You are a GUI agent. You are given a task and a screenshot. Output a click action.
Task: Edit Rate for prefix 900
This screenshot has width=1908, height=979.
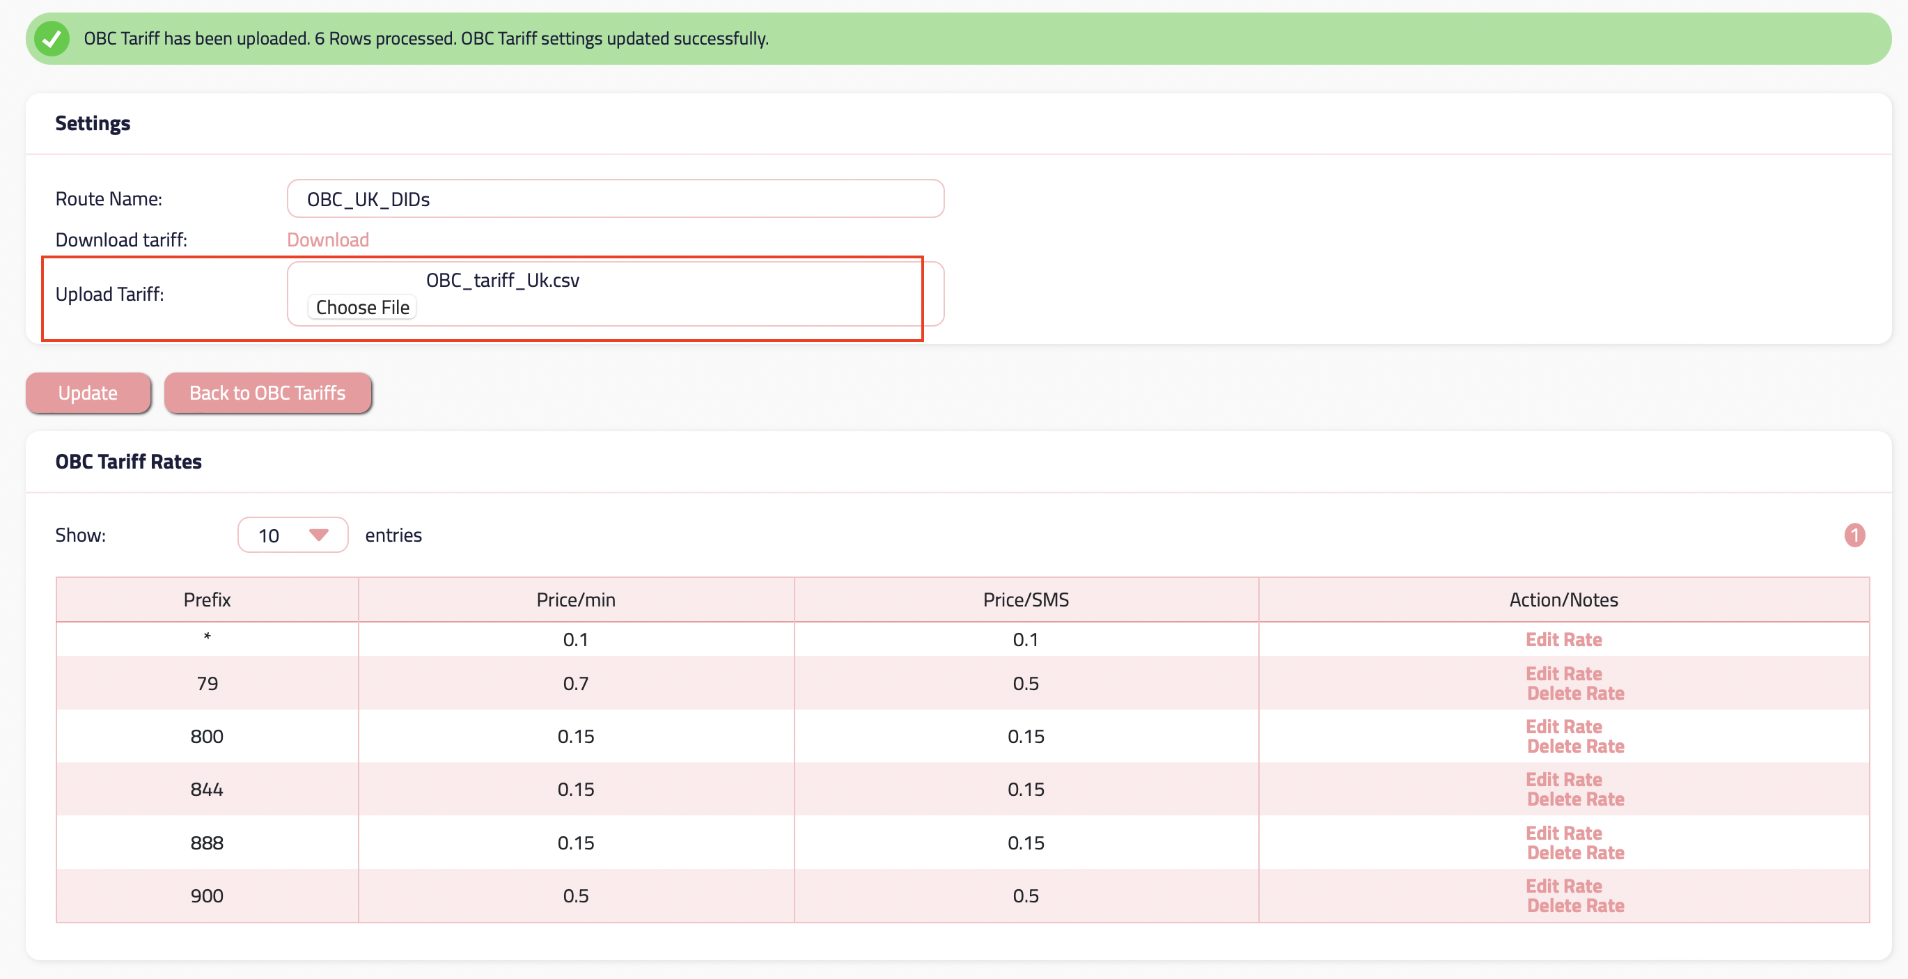pyautogui.click(x=1563, y=886)
